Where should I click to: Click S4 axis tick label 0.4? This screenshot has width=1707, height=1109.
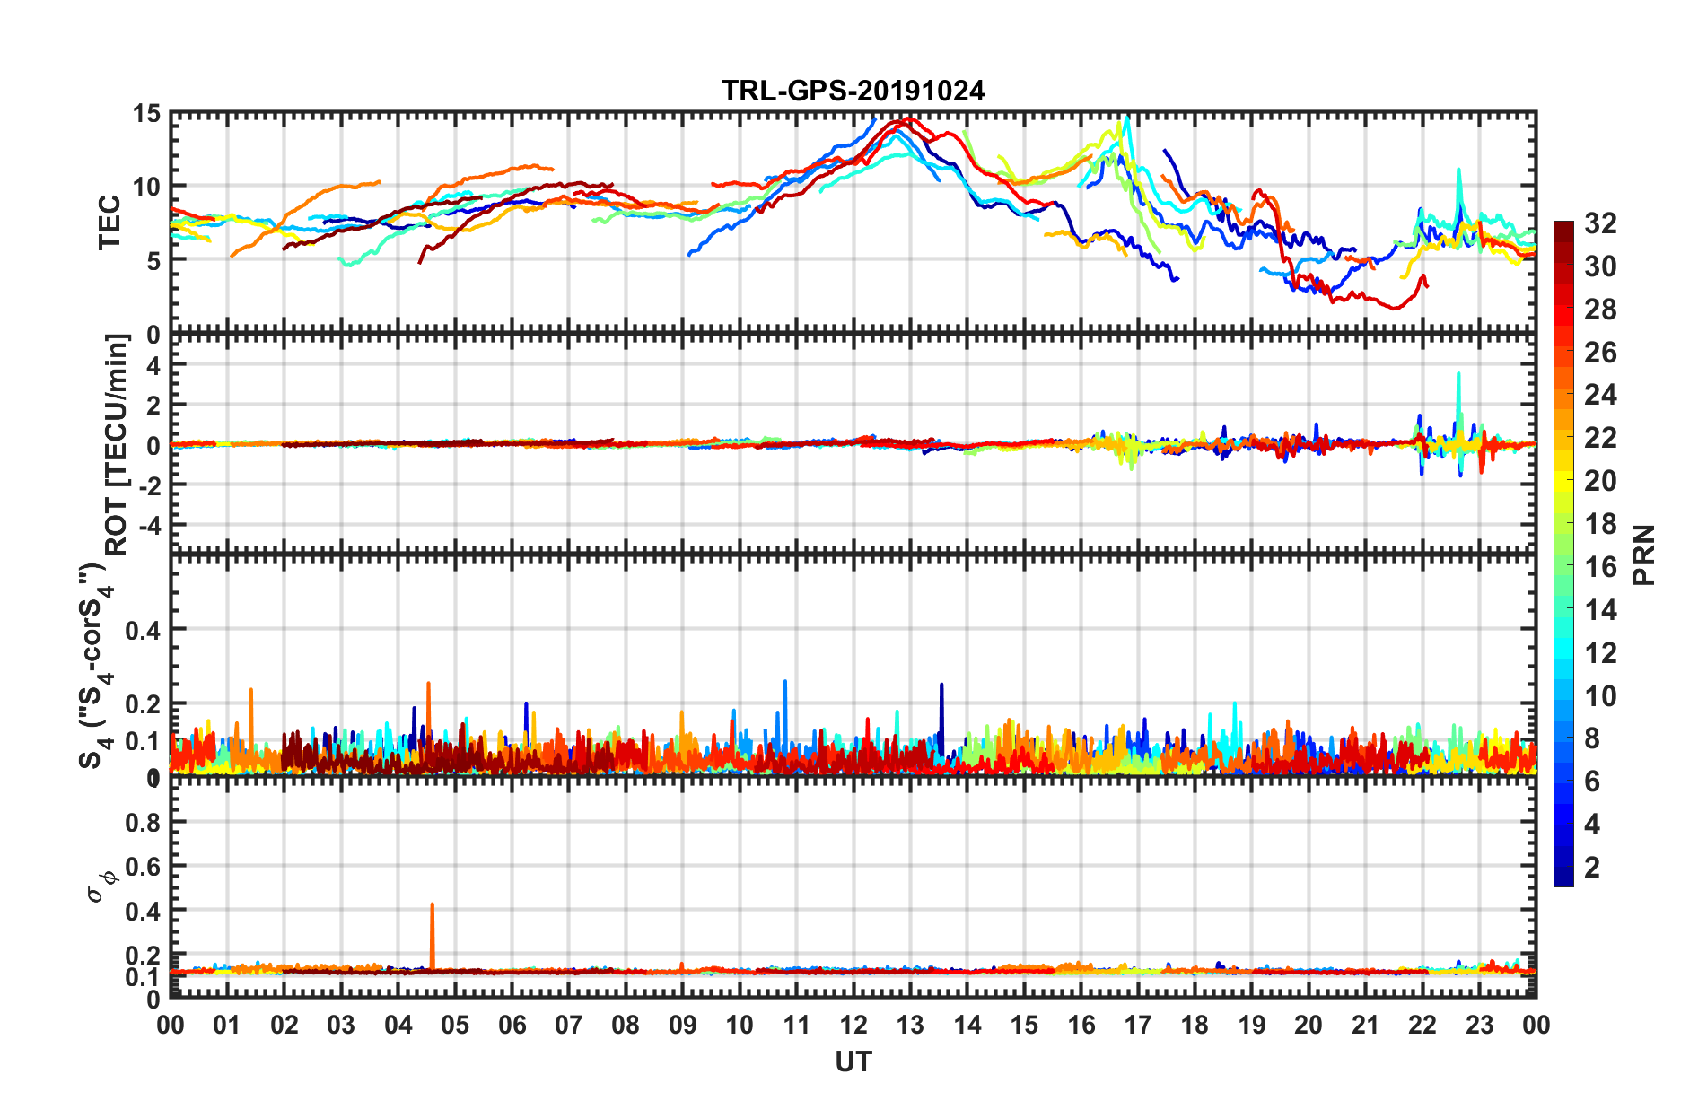(144, 631)
